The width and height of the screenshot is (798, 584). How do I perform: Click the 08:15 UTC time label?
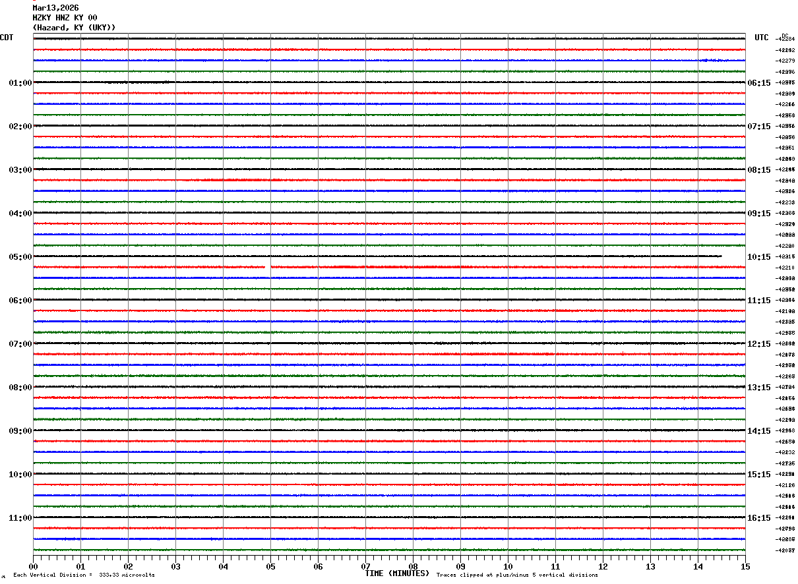pos(759,170)
